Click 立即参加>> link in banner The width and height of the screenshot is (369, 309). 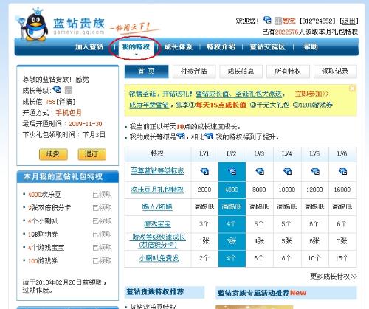coord(311,94)
